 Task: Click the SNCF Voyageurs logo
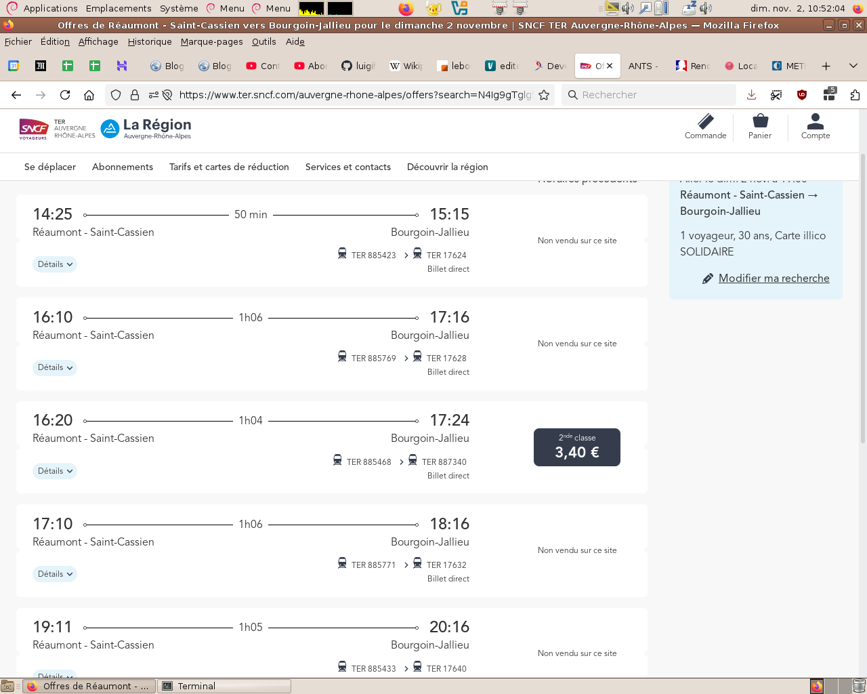[x=34, y=128]
